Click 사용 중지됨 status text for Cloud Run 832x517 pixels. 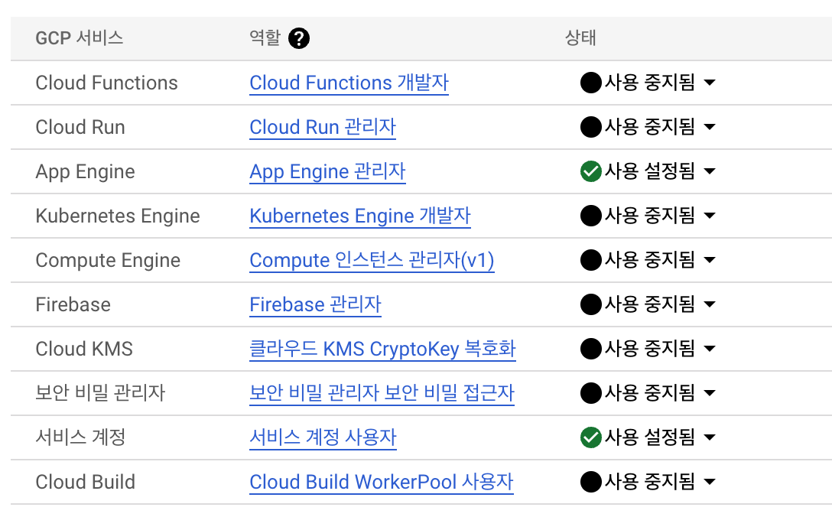650,127
